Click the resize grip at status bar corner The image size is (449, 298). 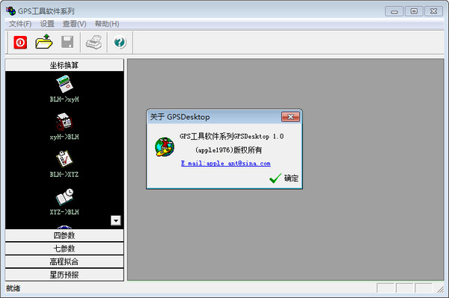[441, 290]
